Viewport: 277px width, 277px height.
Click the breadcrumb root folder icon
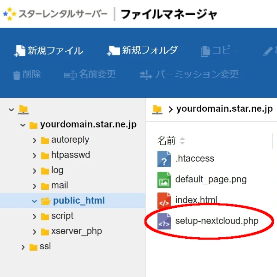157,110
